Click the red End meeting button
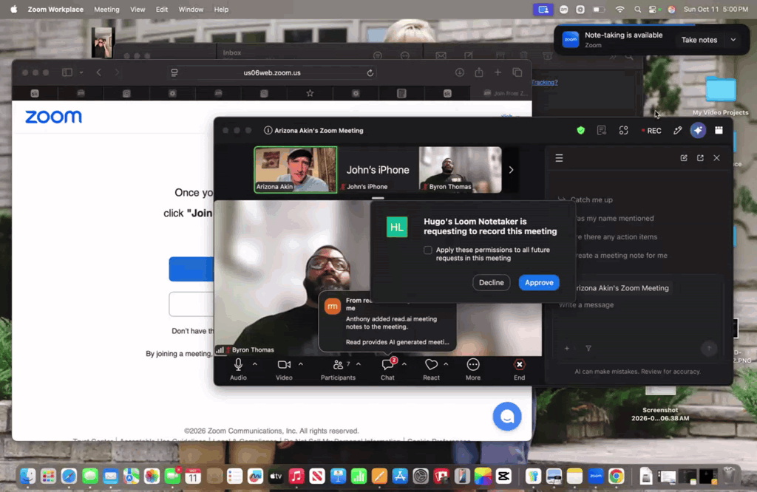The height and width of the screenshot is (492, 757). [520, 369]
